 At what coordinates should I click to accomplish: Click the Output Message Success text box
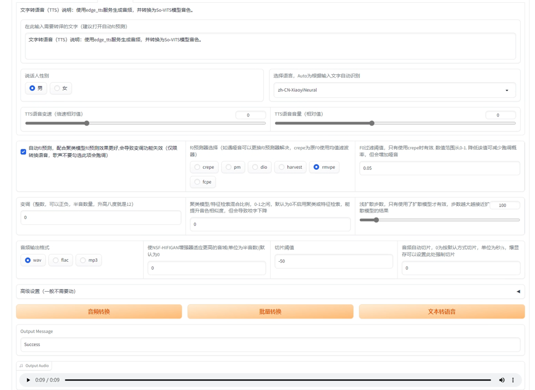point(270,345)
